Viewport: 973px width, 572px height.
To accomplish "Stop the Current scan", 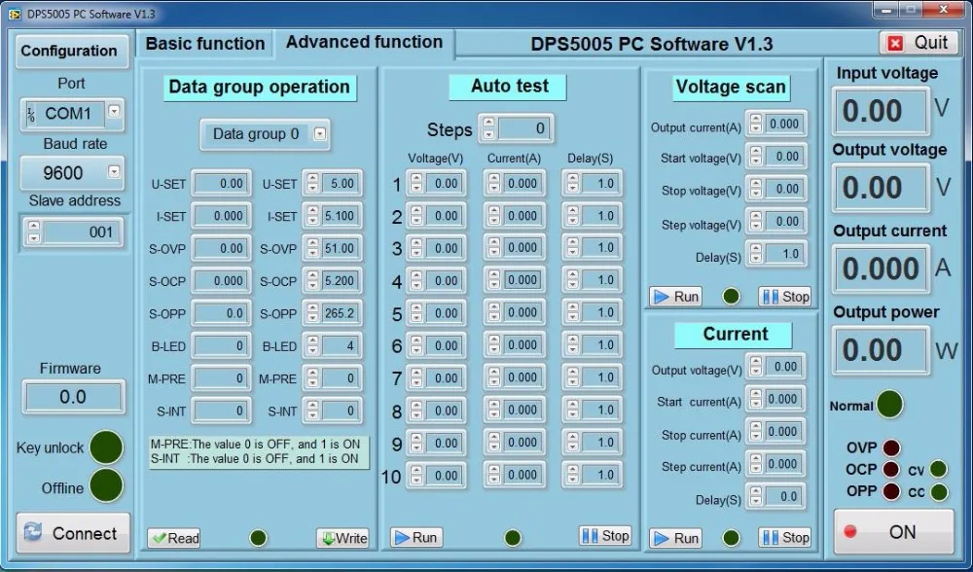I will [x=784, y=537].
